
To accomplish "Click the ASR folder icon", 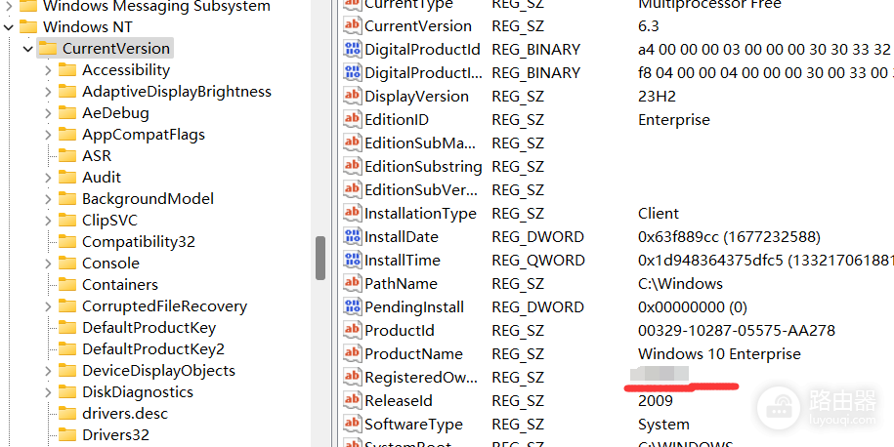I will [67, 155].
